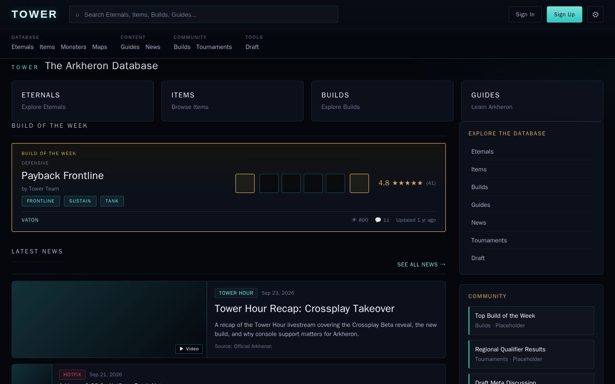The image size is (615, 384).
Task: Open Monsters in the top navigation
Action: tap(74, 47)
